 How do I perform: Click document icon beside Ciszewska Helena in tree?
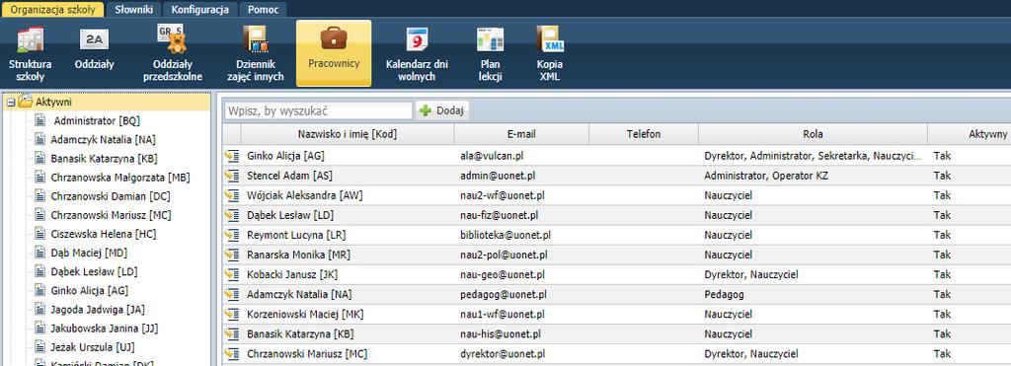[x=39, y=234]
